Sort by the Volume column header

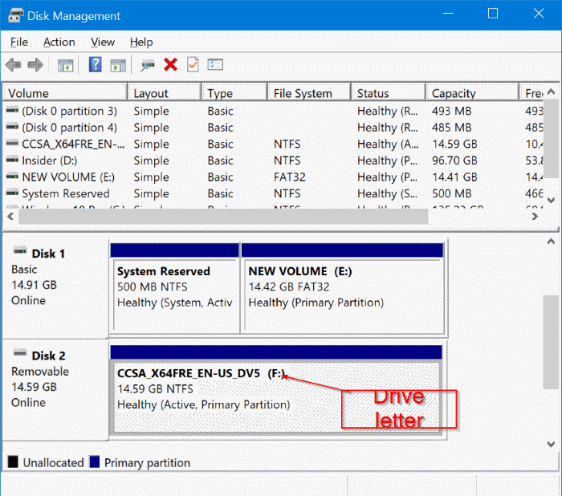point(65,93)
